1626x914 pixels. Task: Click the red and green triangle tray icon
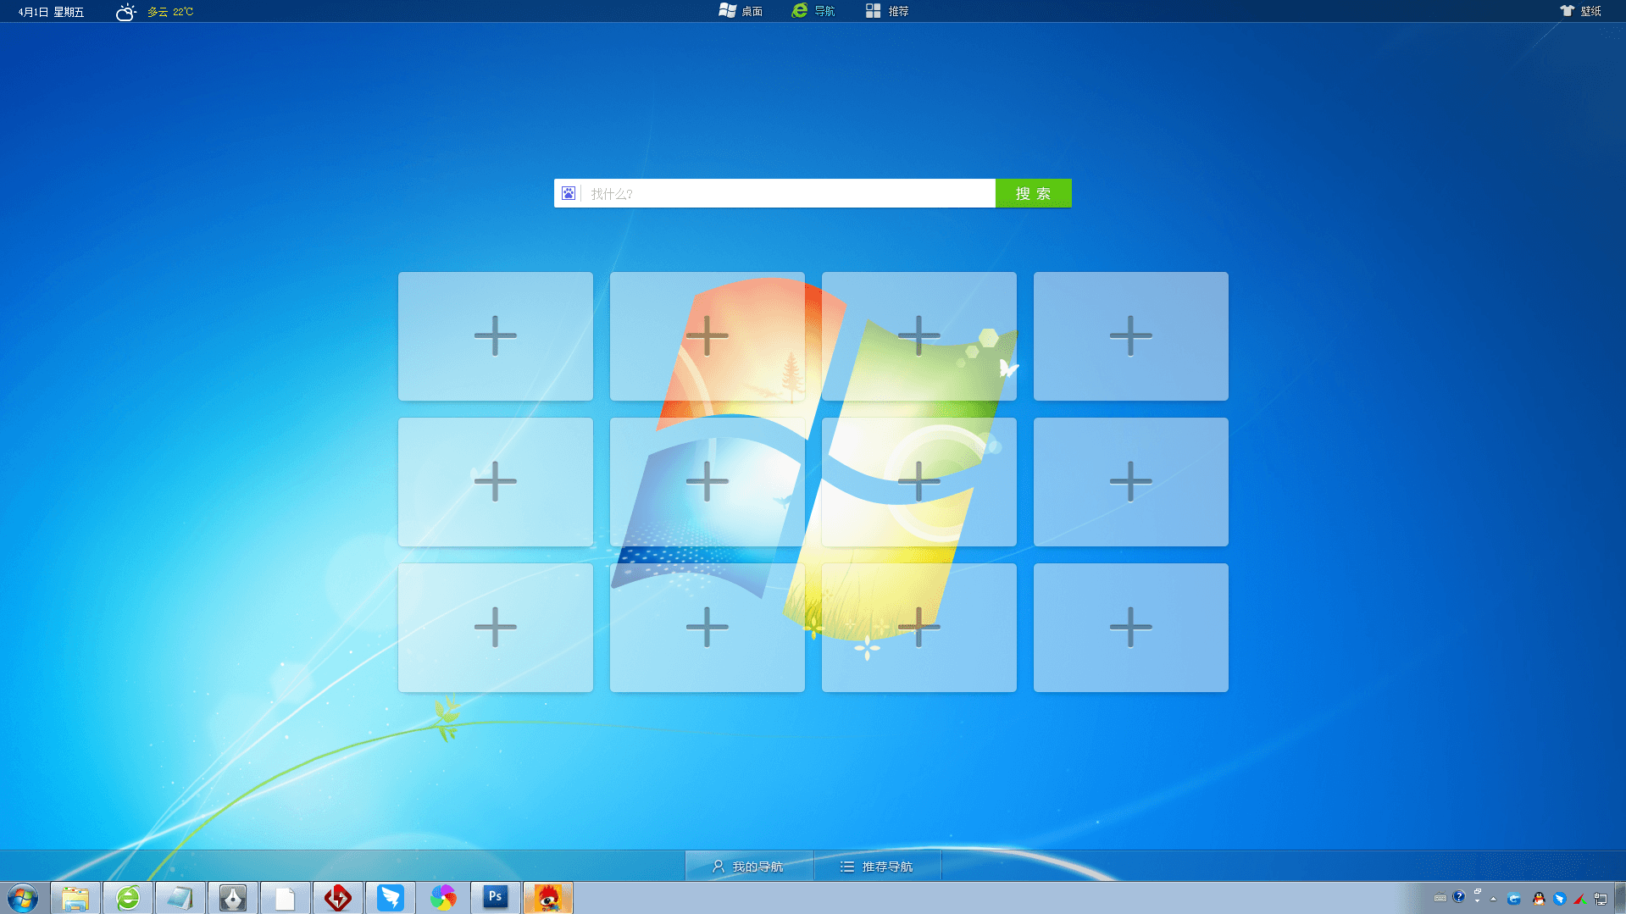point(1579,899)
